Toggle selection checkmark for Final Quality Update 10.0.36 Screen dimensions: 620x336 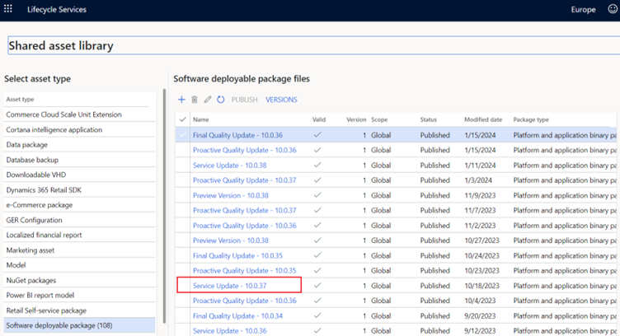(x=182, y=135)
